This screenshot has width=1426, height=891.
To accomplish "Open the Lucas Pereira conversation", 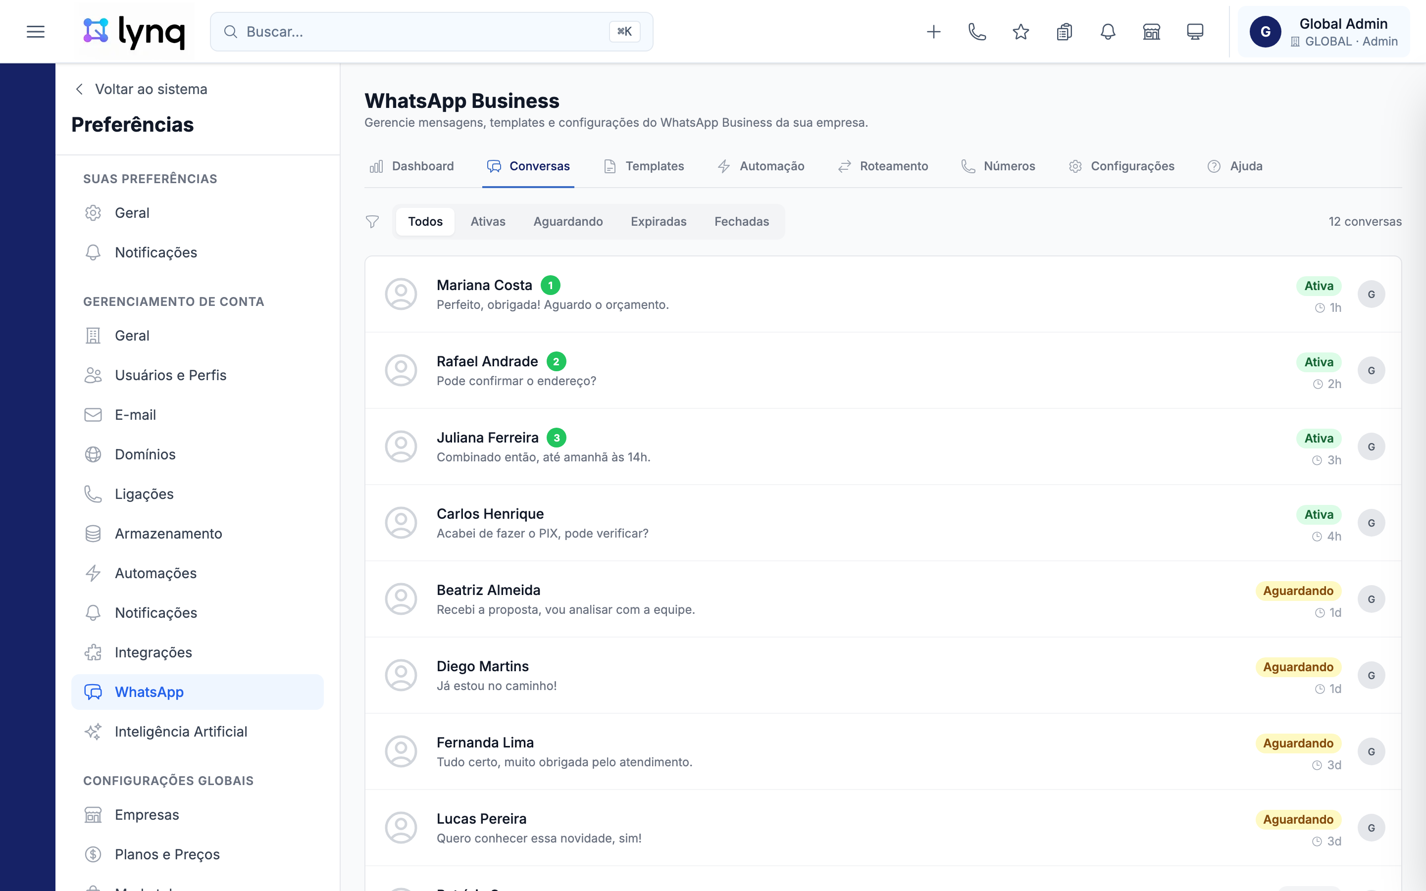I will pos(883,827).
